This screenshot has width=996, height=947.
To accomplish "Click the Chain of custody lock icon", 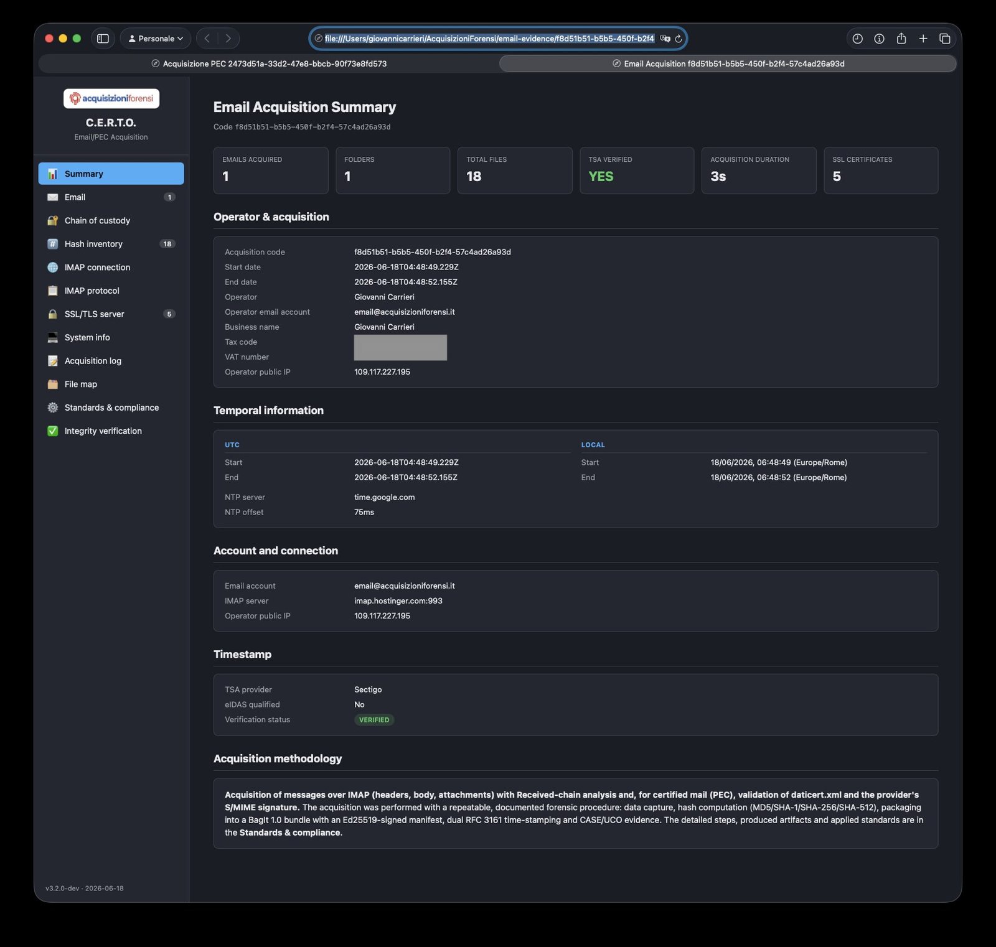I will pyautogui.click(x=53, y=220).
